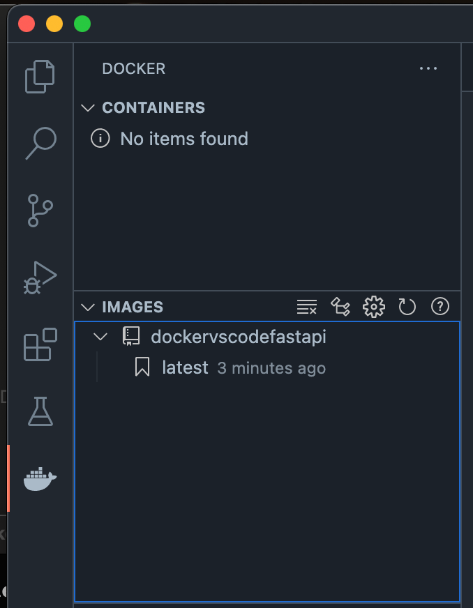Select the latest image tag
This screenshot has width=473, height=608.
pyautogui.click(x=185, y=367)
